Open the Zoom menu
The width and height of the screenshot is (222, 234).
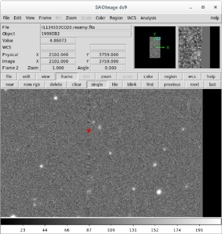pyautogui.click(x=71, y=18)
